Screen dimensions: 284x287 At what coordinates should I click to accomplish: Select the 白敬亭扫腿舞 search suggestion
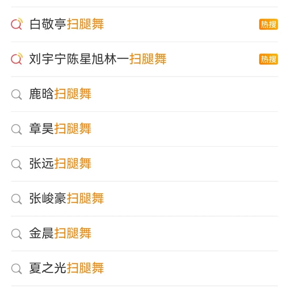67,24
